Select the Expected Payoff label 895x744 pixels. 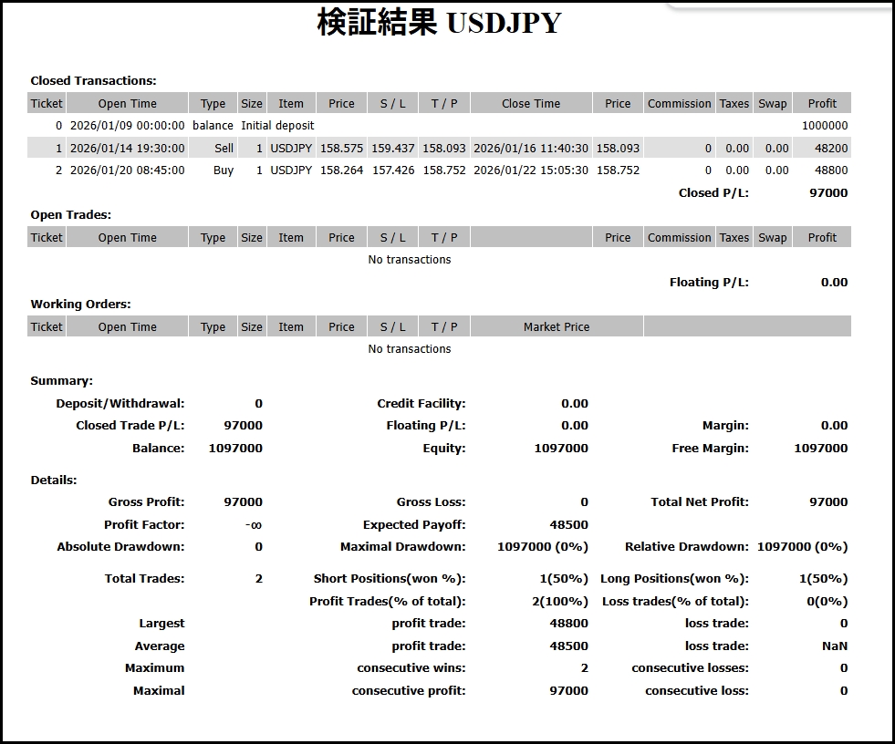pos(414,525)
